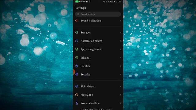
Task: Click the magnifier icon in search bar
Action: [78, 14]
